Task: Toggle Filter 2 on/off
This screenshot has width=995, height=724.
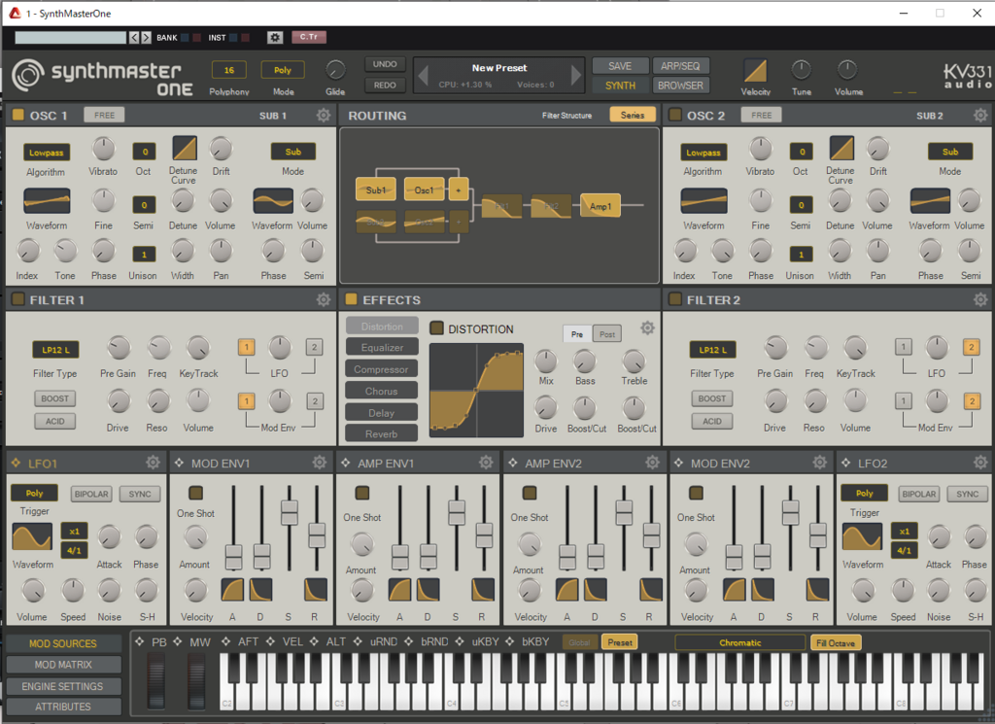Action: point(675,299)
